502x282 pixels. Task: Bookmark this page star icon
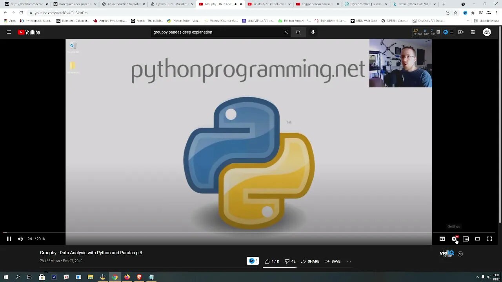pyautogui.click(x=455, y=13)
